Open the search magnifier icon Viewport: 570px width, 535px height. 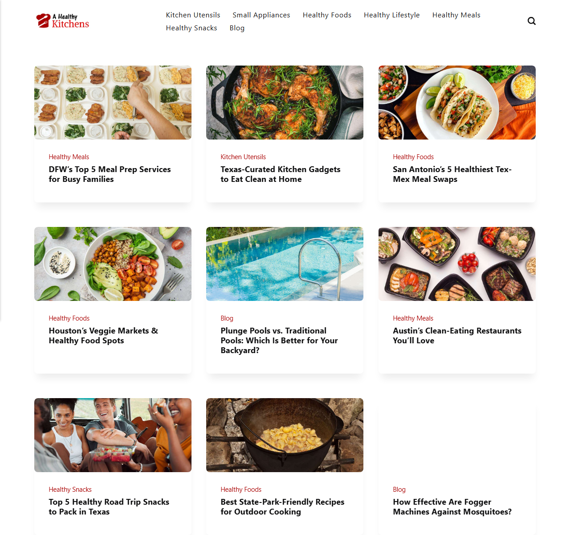point(531,21)
